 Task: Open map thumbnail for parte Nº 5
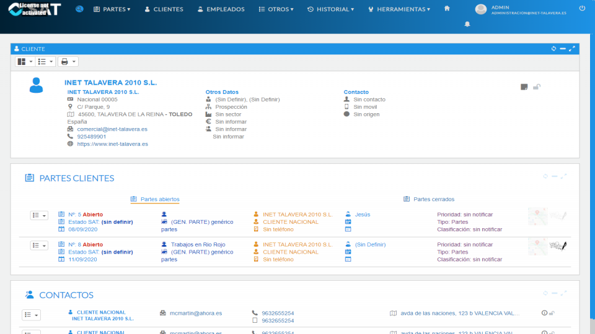click(x=538, y=216)
